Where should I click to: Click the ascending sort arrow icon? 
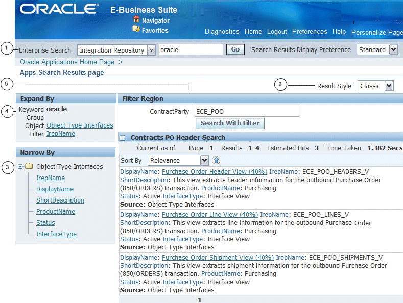[216, 161]
